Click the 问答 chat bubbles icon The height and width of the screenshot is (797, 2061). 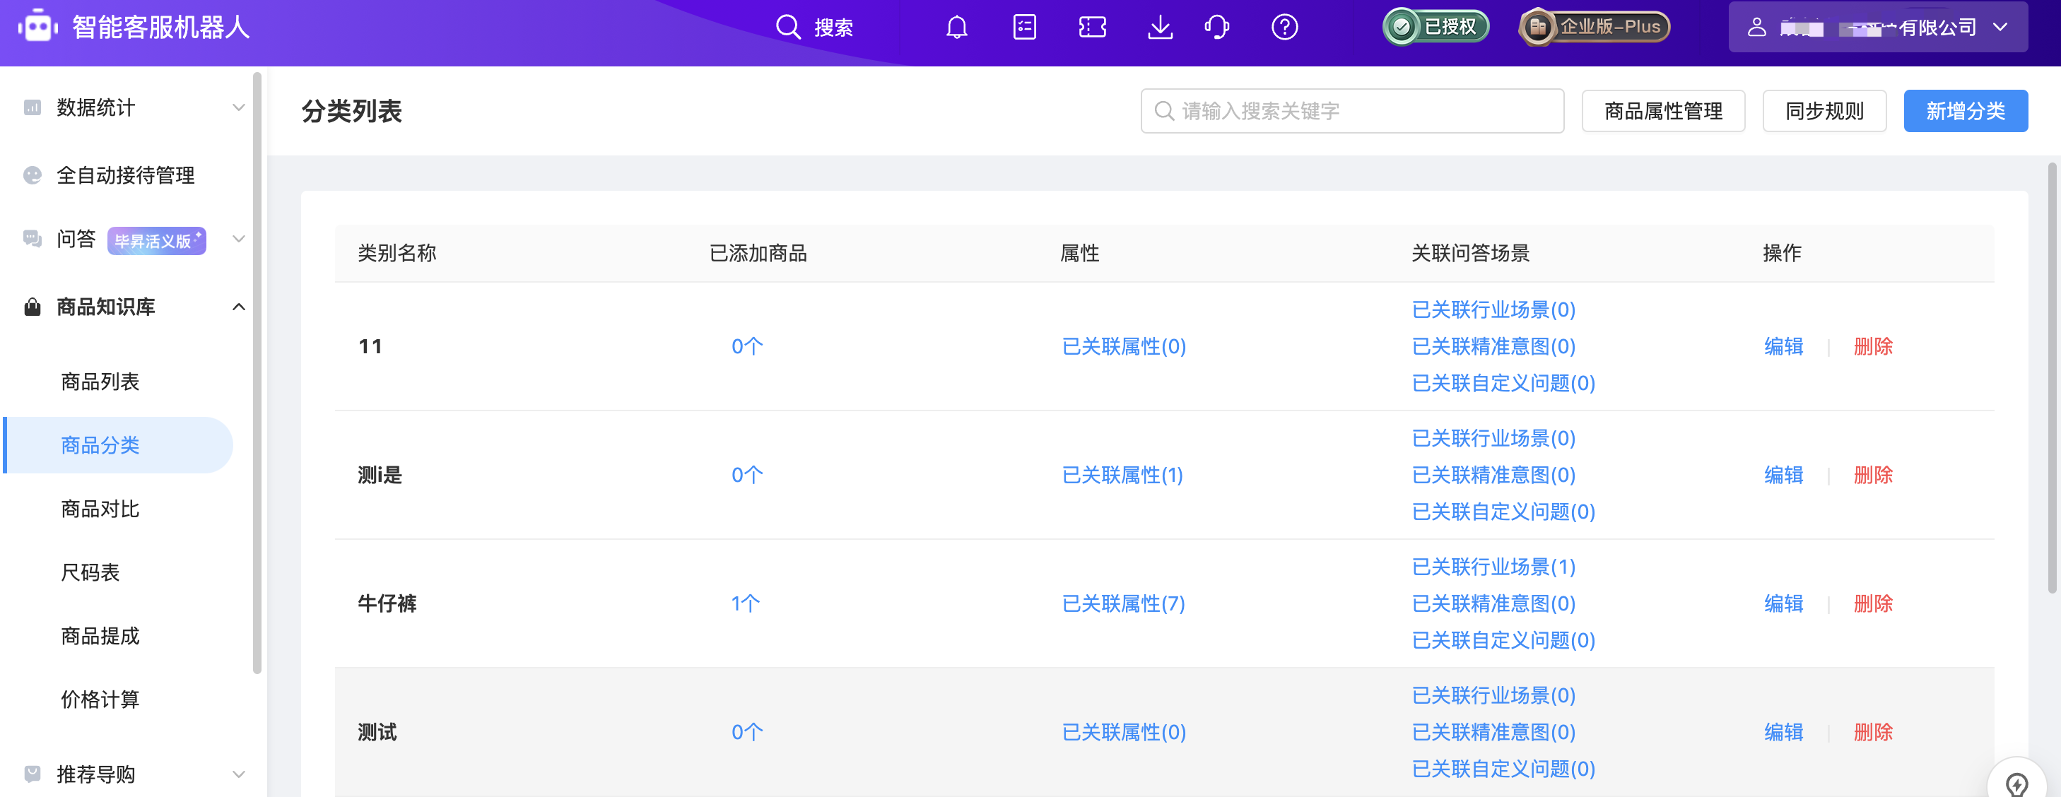tap(32, 238)
